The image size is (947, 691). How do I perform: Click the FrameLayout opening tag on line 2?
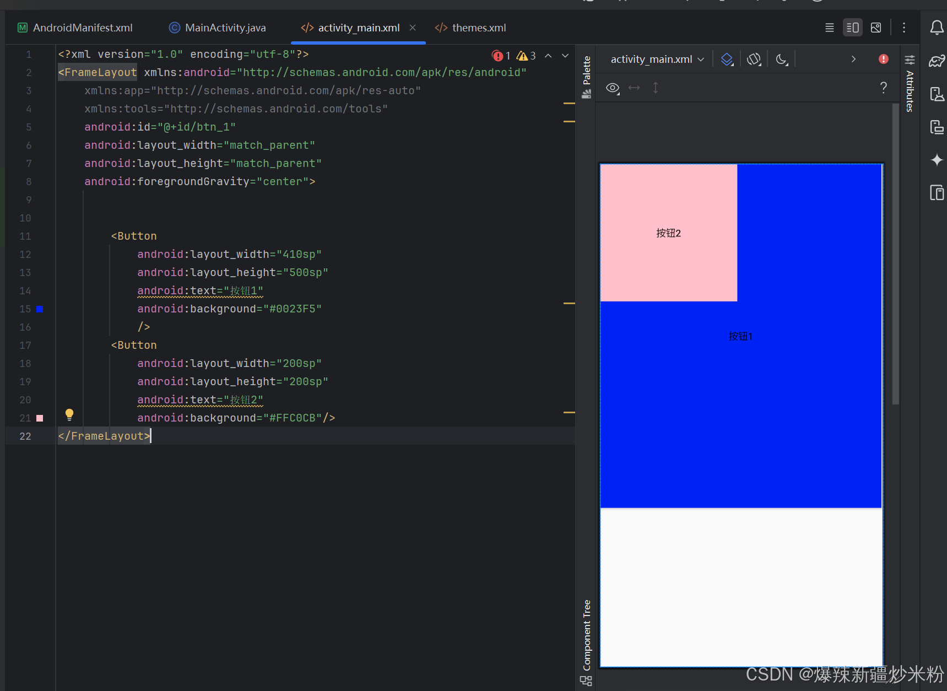coord(98,72)
